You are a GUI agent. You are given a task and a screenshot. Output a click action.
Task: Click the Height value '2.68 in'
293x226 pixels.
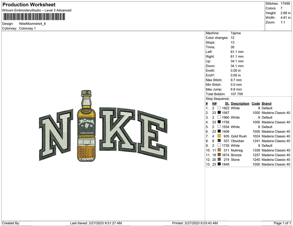285,13
